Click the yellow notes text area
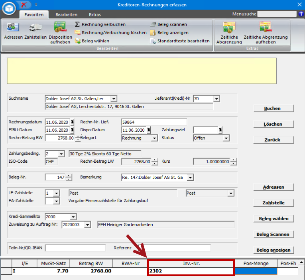 click(142, 71)
